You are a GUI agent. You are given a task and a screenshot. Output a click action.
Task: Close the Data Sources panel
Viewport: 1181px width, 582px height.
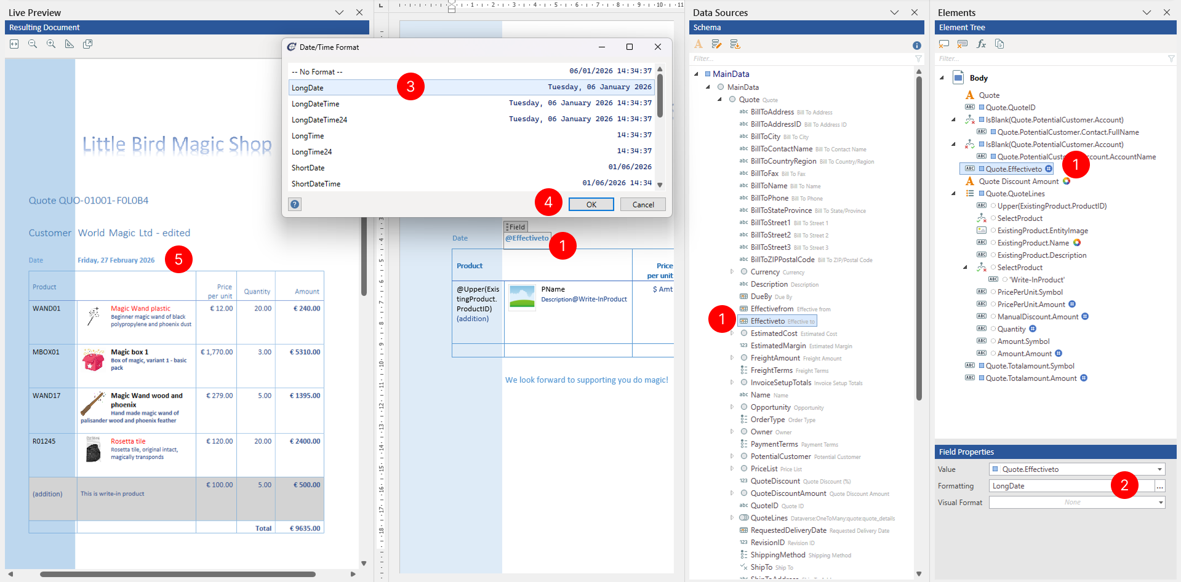click(915, 12)
